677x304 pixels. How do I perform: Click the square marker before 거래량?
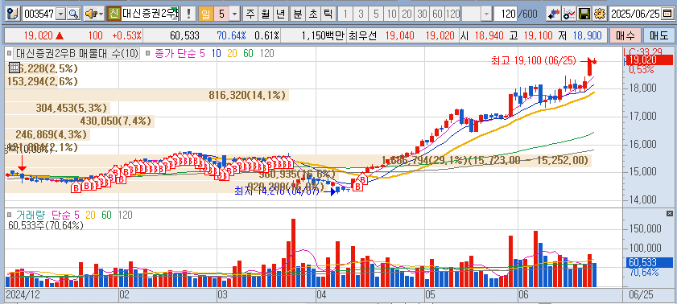(10, 215)
